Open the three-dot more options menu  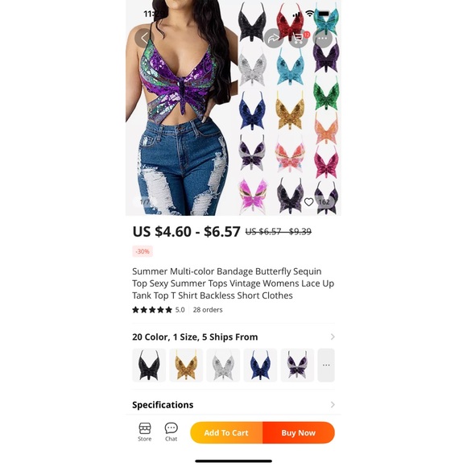pyautogui.click(x=323, y=38)
